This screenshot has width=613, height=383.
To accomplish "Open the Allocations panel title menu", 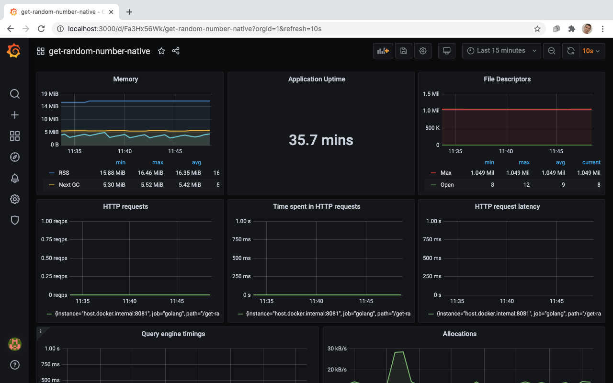I will (460, 334).
